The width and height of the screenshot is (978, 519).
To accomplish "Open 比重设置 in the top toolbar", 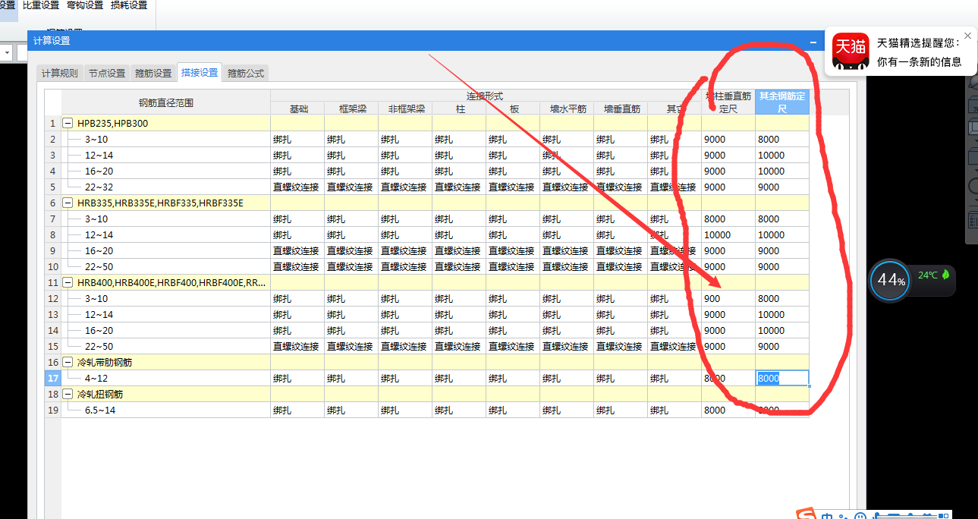I will click(x=41, y=5).
